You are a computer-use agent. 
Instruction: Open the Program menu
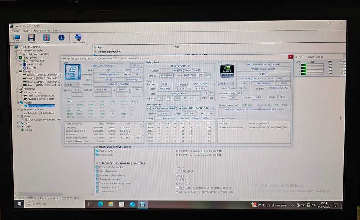[15, 31]
